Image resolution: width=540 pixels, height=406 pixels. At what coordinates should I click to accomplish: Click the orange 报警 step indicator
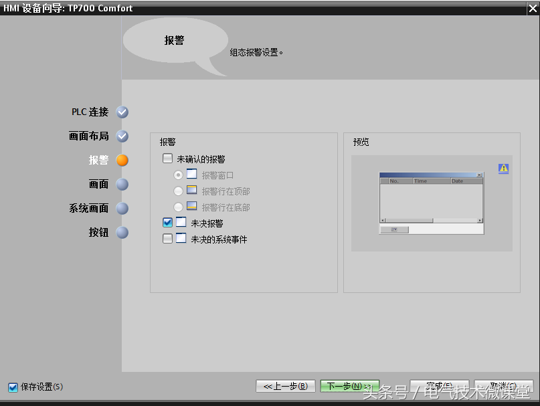click(122, 161)
